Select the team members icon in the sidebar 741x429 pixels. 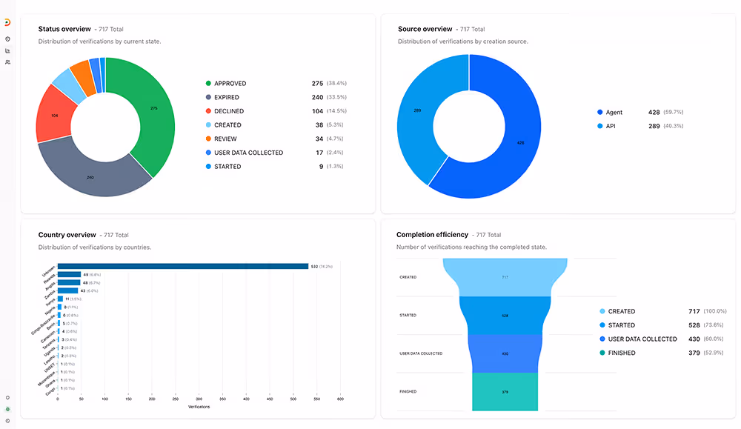[7, 60]
